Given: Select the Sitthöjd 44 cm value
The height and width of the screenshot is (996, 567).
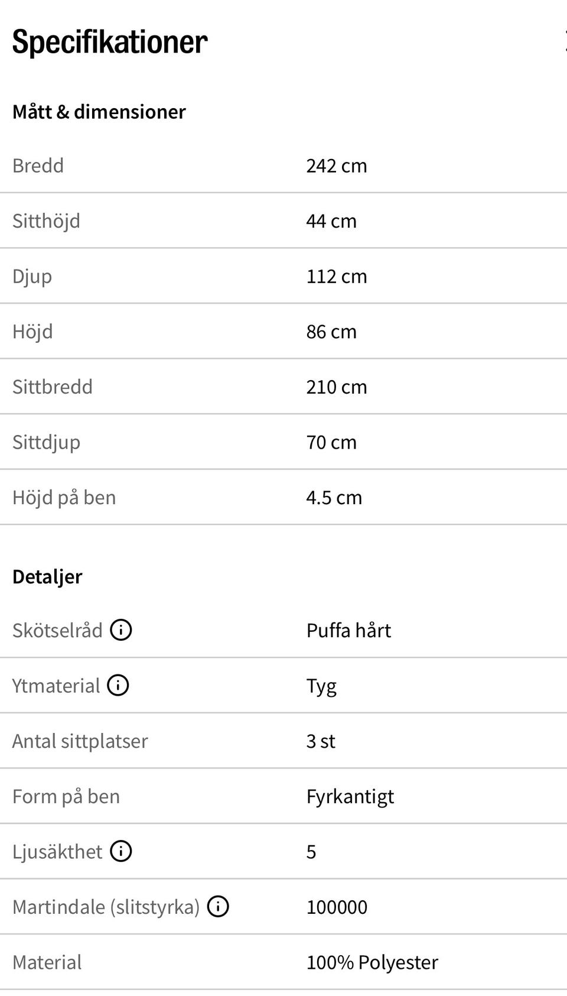Looking at the screenshot, I should click(x=331, y=221).
